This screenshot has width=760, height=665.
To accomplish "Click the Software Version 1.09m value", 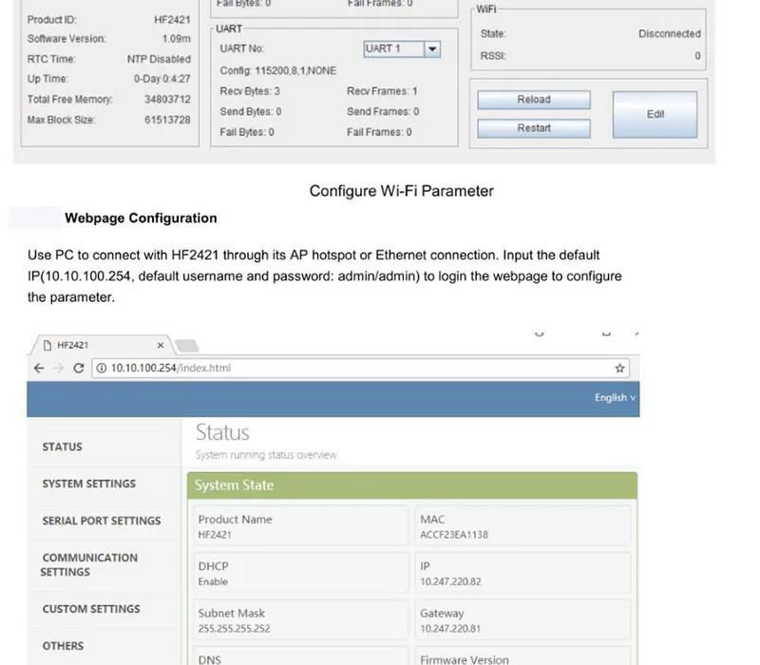I will [x=177, y=39].
